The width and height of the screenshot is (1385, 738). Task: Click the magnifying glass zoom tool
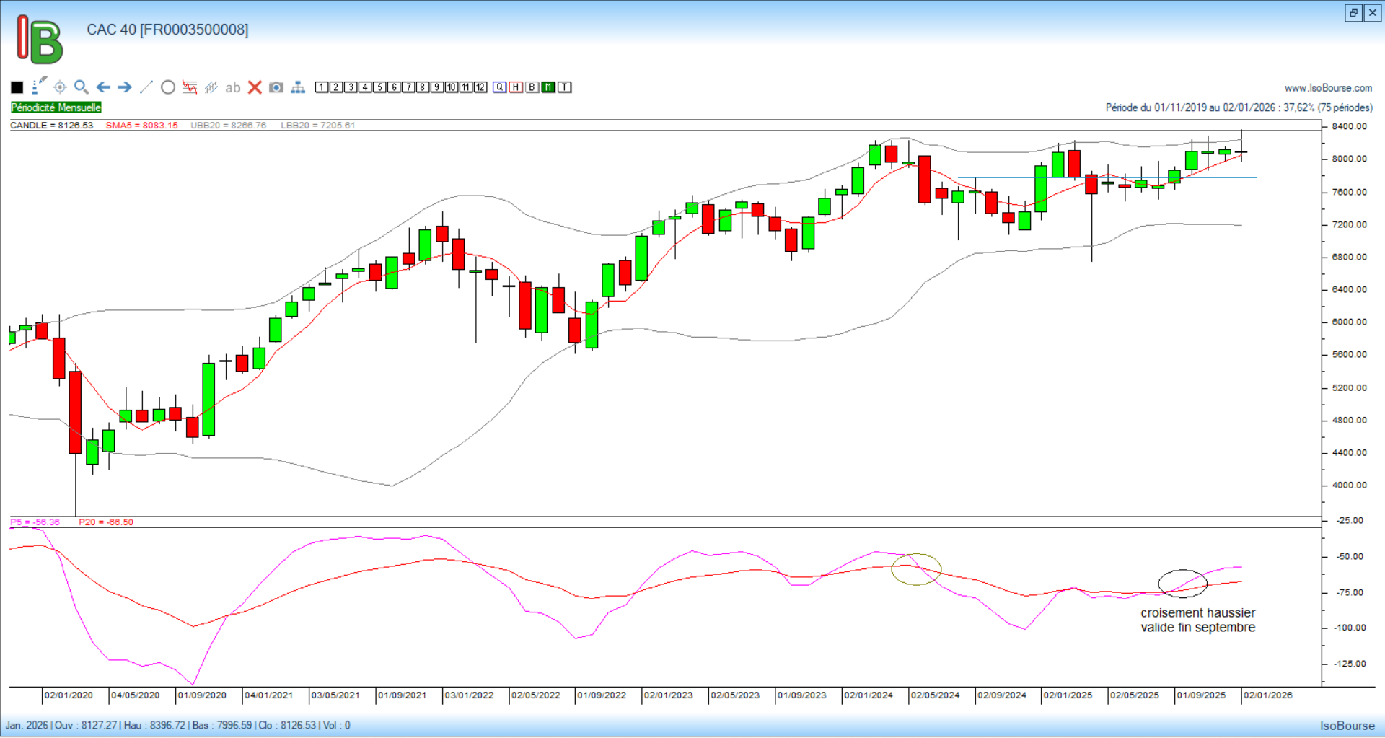pyautogui.click(x=82, y=87)
